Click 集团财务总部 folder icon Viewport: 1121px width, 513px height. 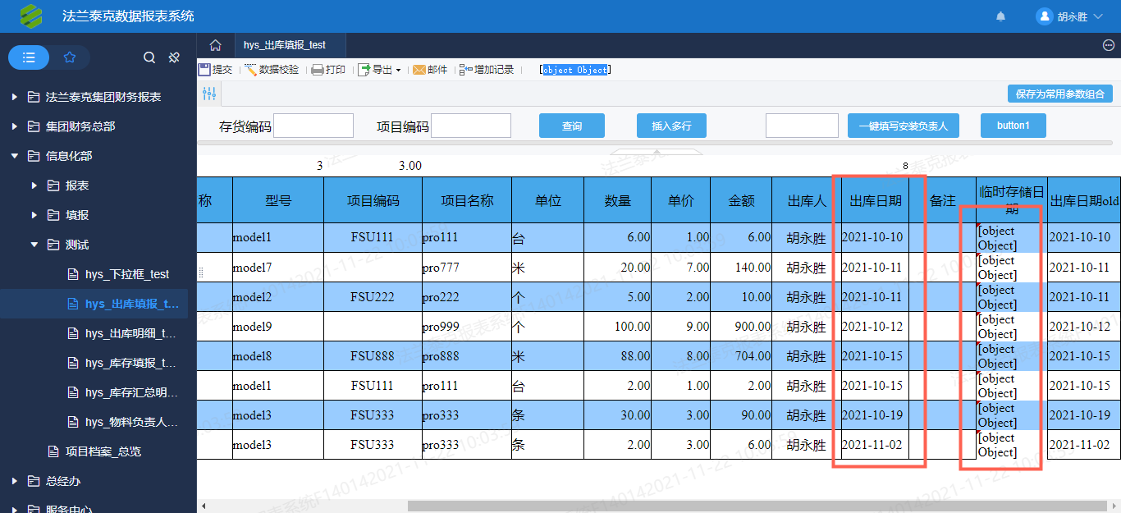34,126
